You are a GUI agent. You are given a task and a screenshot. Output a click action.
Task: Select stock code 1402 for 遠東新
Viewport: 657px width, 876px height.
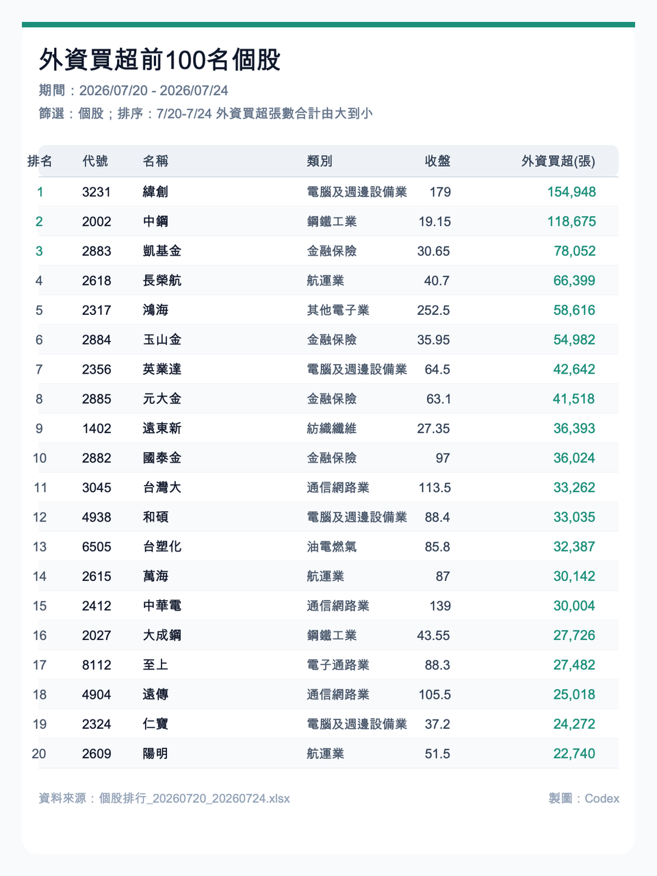[x=96, y=428]
